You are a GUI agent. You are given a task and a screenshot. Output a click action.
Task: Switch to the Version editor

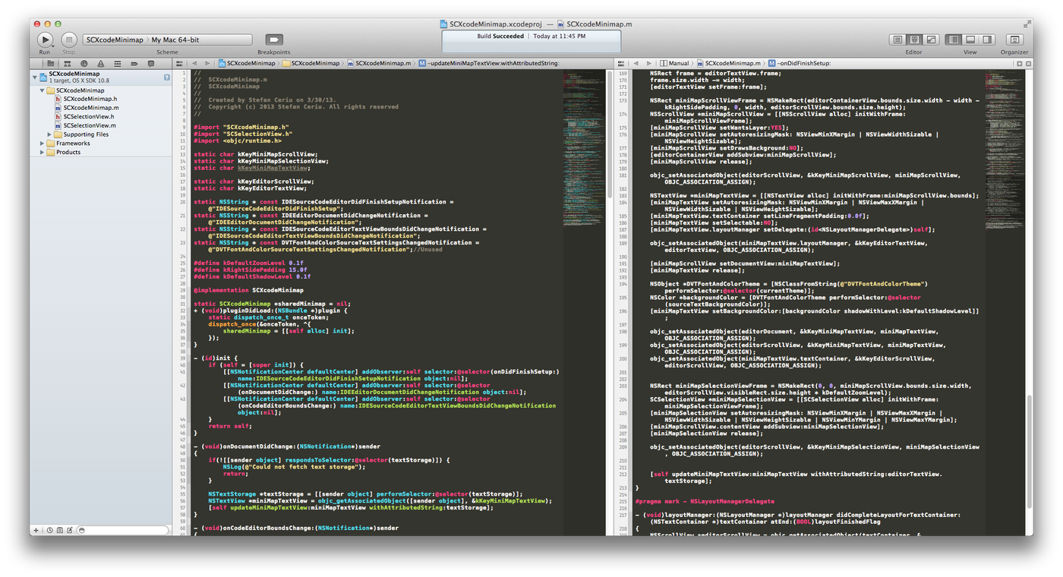click(x=932, y=39)
